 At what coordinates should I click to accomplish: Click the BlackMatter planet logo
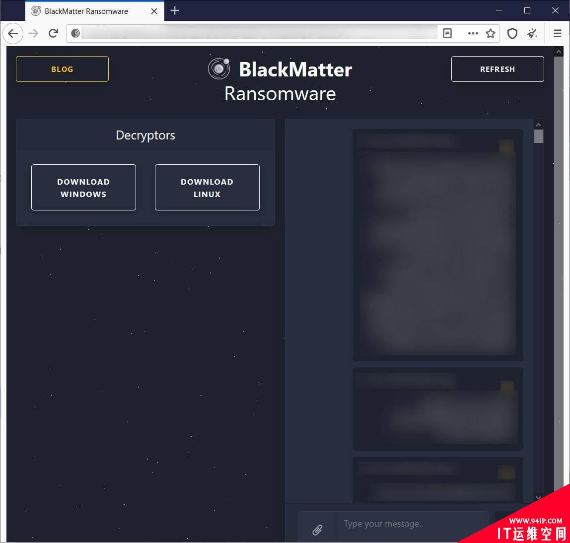219,68
